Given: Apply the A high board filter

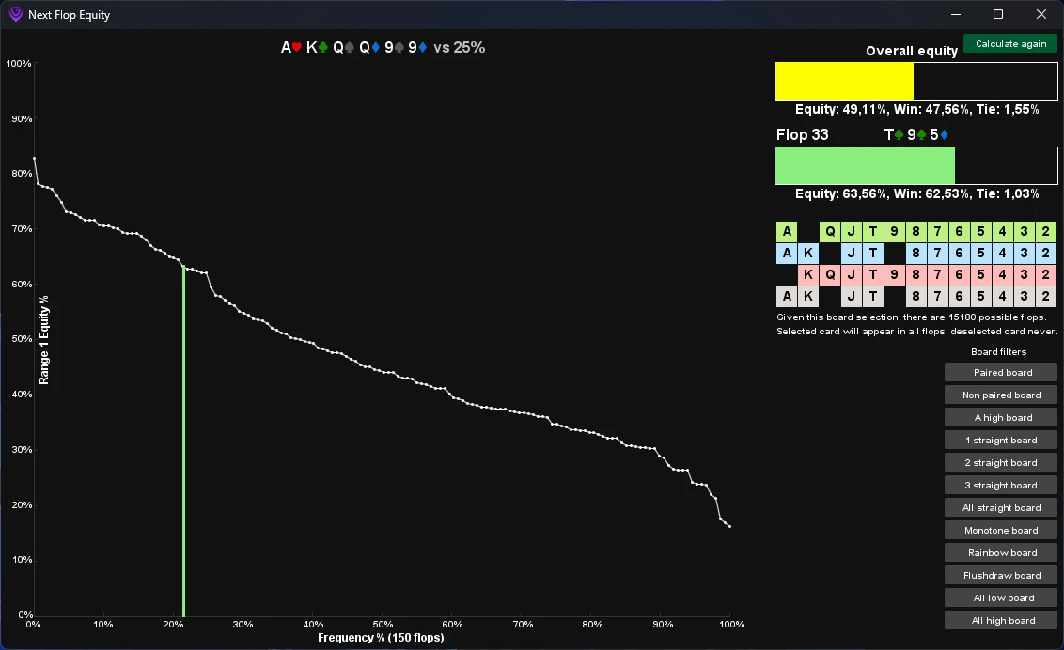Looking at the screenshot, I should click(x=1001, y=418).
